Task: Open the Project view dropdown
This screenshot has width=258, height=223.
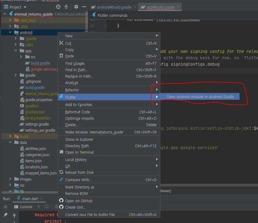Action: pos(25,7)
